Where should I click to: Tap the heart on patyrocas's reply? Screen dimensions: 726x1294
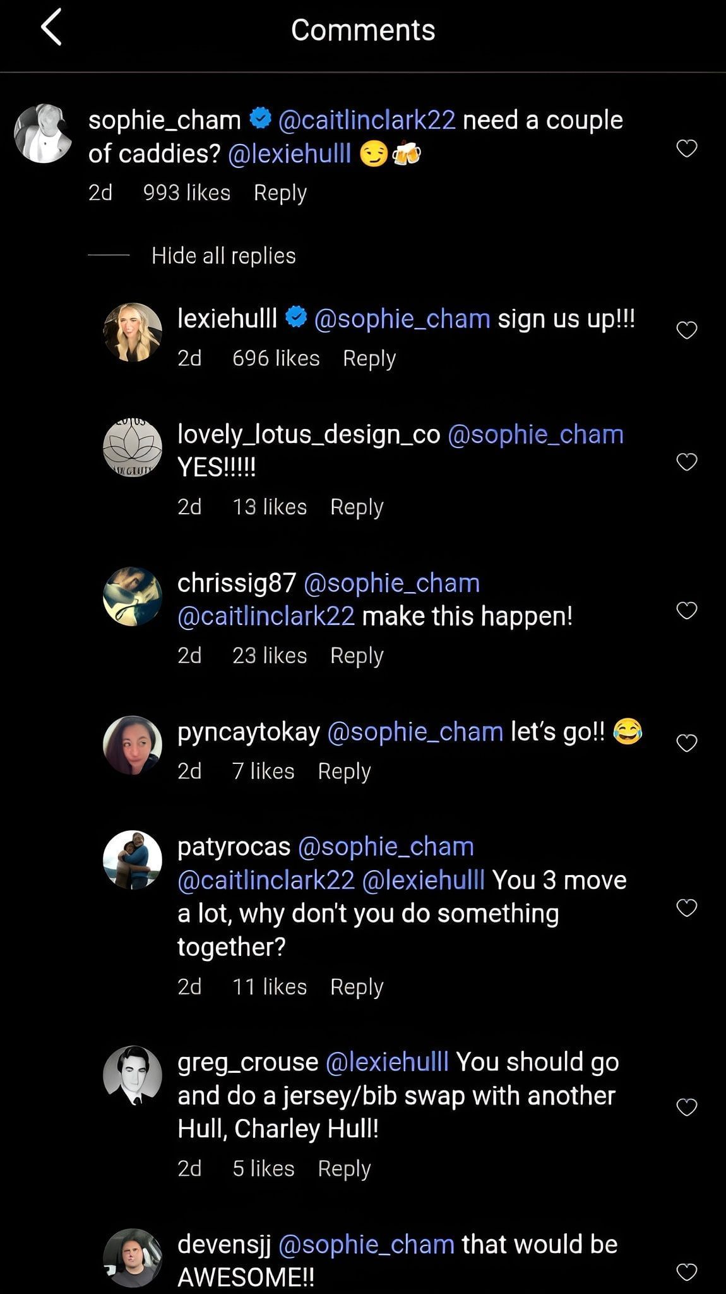pyautogui.click(x=686, y=908)
